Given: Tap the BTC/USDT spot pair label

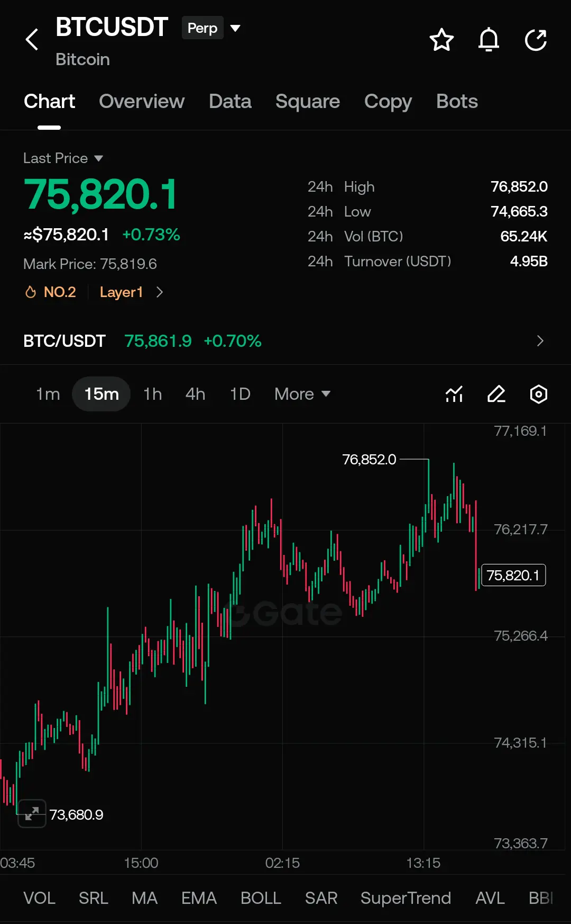Looking at the screenshot, I should (x=65, y=340).
